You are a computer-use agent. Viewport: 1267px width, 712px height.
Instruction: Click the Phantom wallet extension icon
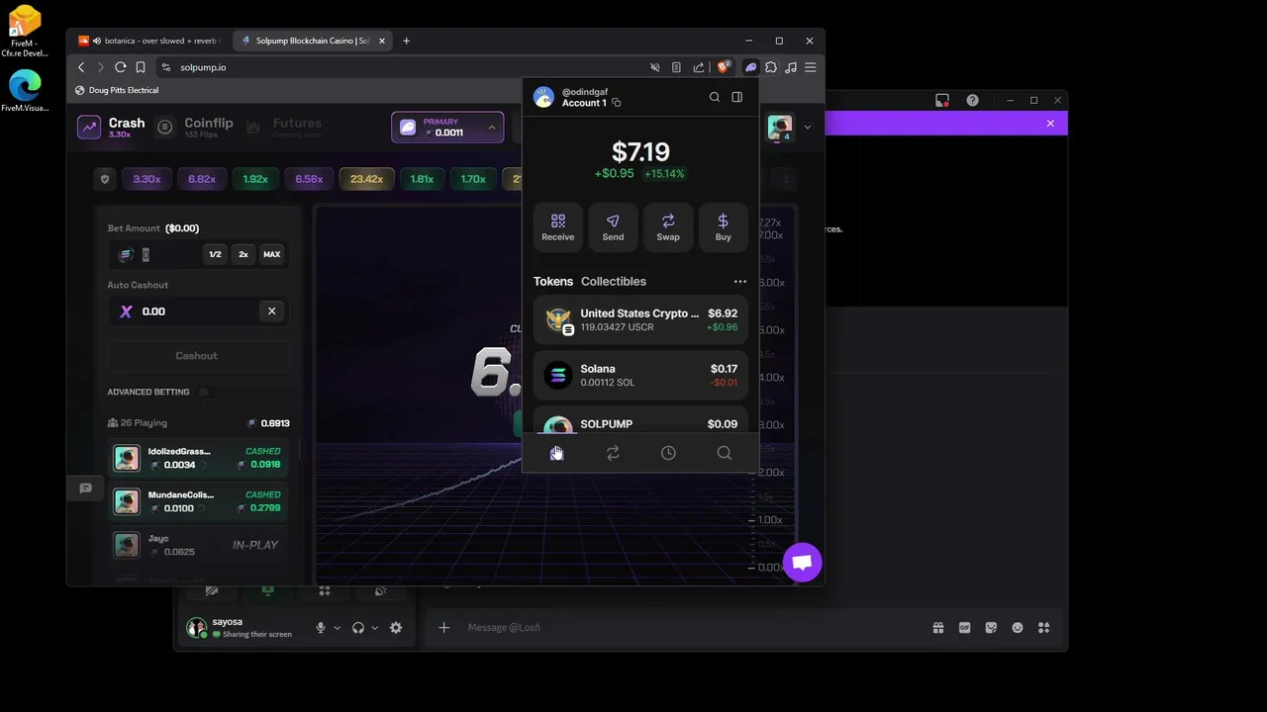coord(751,67)
